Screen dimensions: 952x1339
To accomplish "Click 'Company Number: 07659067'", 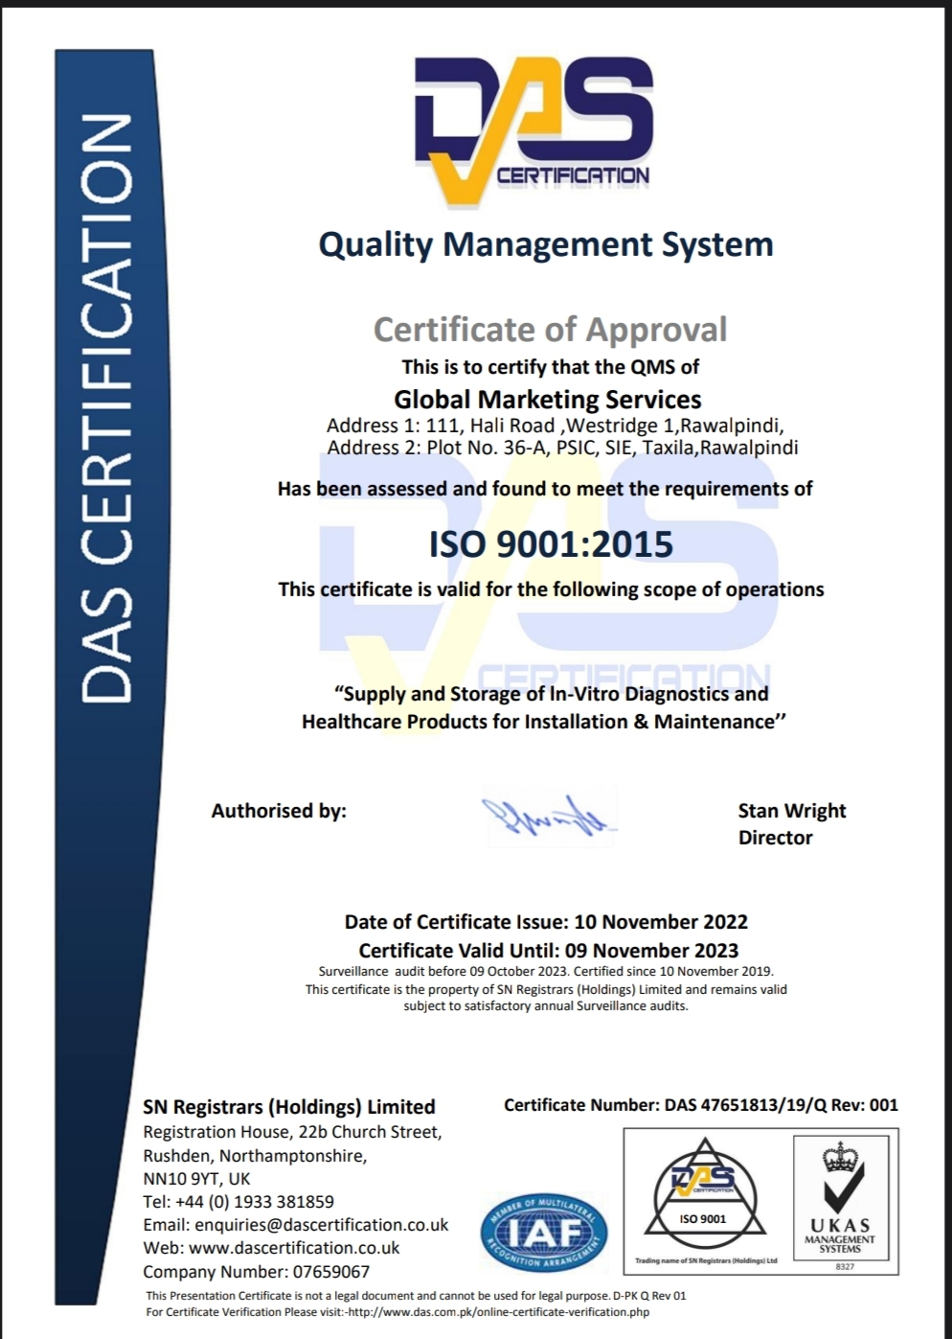I will pos(256,1272).
